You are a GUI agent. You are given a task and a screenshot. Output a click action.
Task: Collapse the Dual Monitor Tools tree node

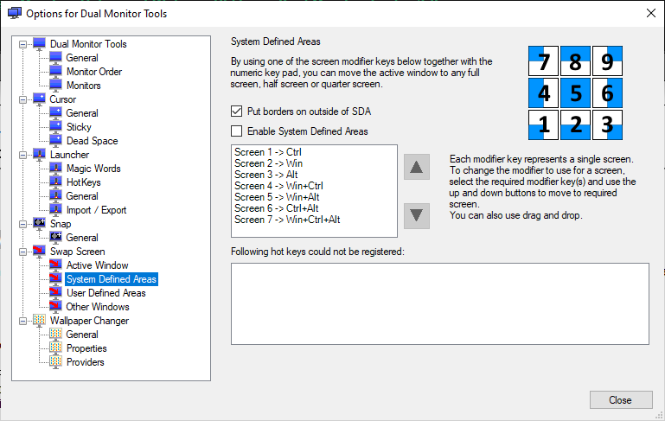22,44
